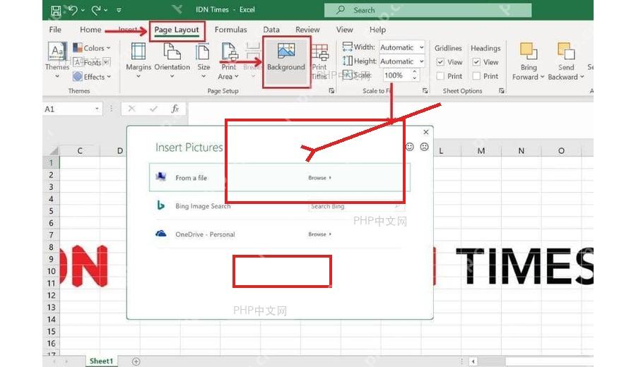Expand the Name Box dropdown arrow
Screen dimensions: 636x367
97,109
